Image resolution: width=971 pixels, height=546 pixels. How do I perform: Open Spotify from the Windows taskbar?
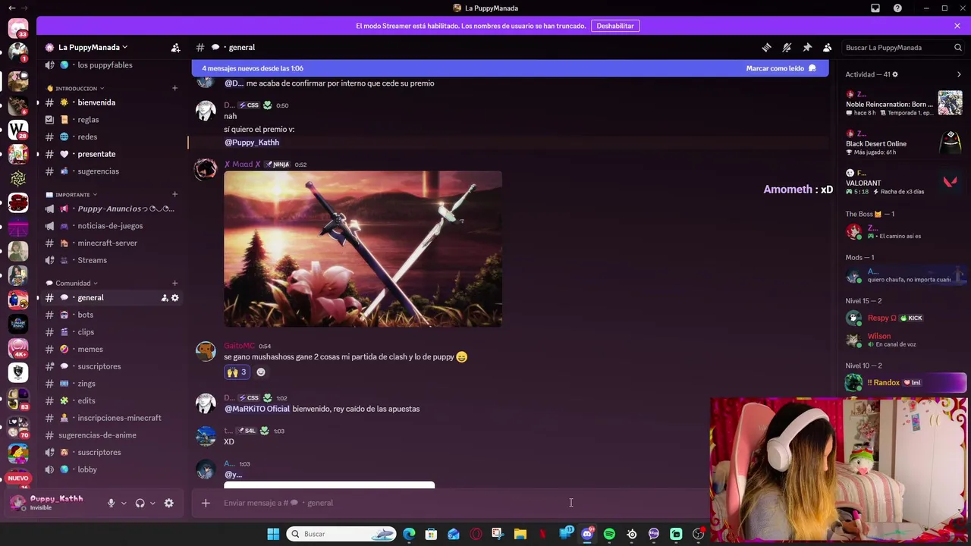pos(609,534)
